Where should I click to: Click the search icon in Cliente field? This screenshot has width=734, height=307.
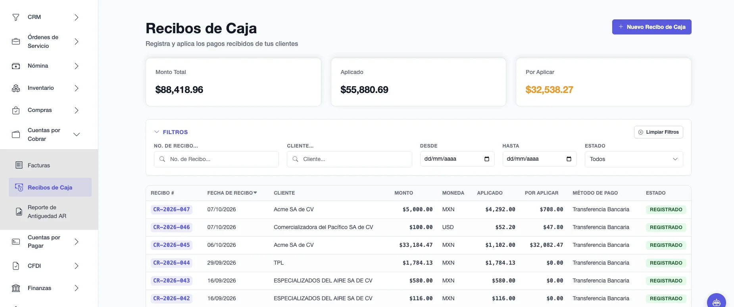point(295,159)
